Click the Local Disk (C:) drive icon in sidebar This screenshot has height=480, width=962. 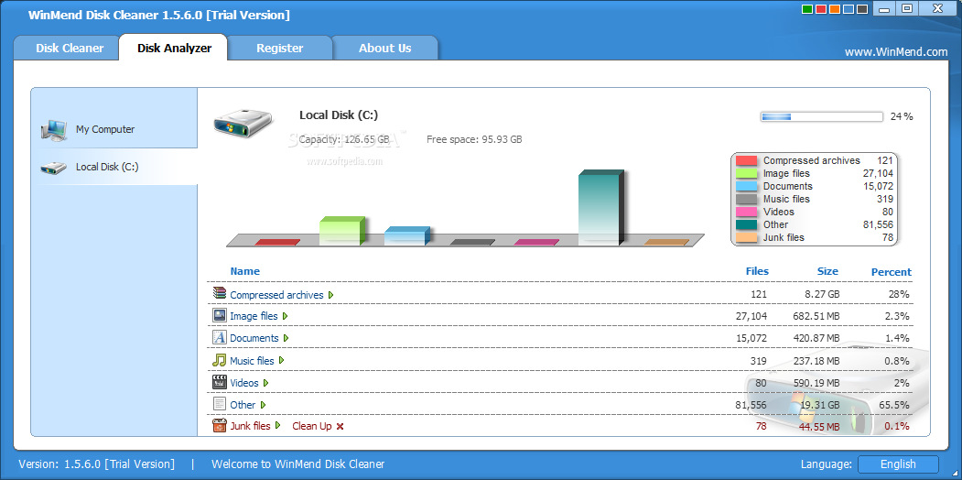[x=54, y=167]
